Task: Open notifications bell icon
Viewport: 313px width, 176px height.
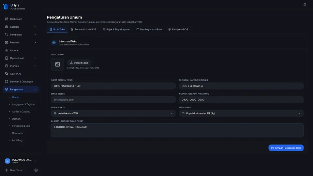Action: coord(305,5)
